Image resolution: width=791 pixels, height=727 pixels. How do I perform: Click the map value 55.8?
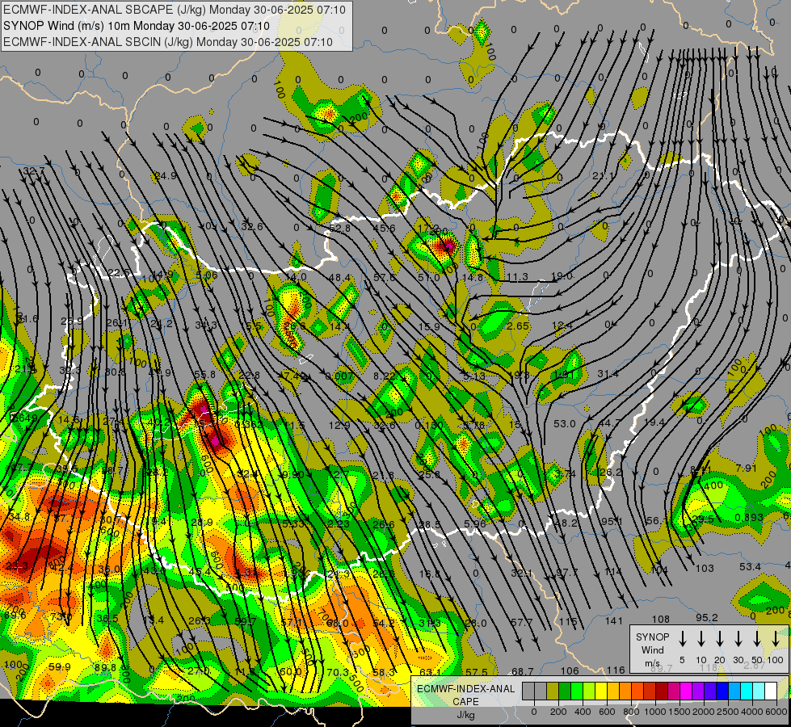(x=204, y=374)
